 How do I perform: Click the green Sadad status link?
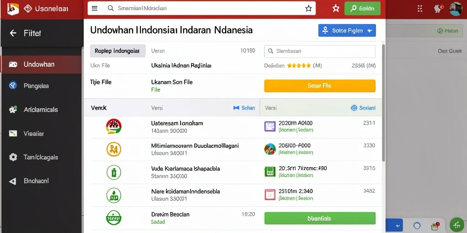158,222
